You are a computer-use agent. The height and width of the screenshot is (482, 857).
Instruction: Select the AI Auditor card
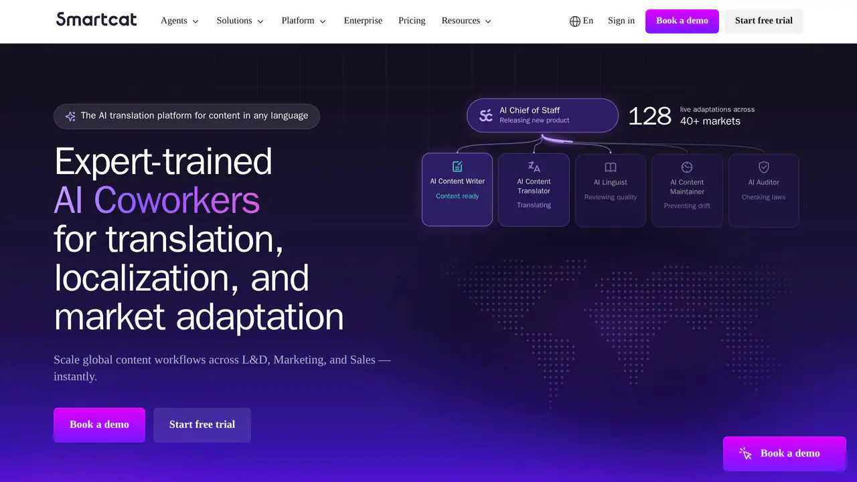click(763, 190)
